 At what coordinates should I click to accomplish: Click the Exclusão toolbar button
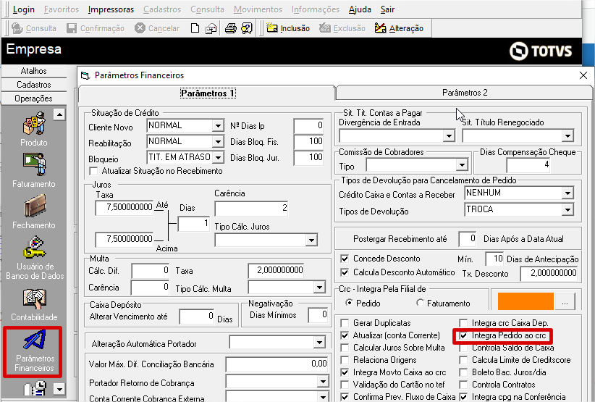[x=342, y=28]
